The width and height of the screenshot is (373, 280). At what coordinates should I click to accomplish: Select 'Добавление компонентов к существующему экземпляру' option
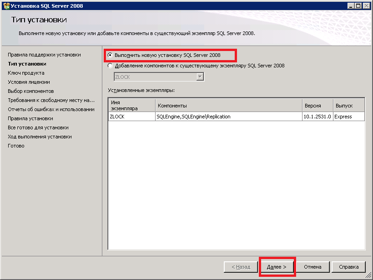click(111, 66)
